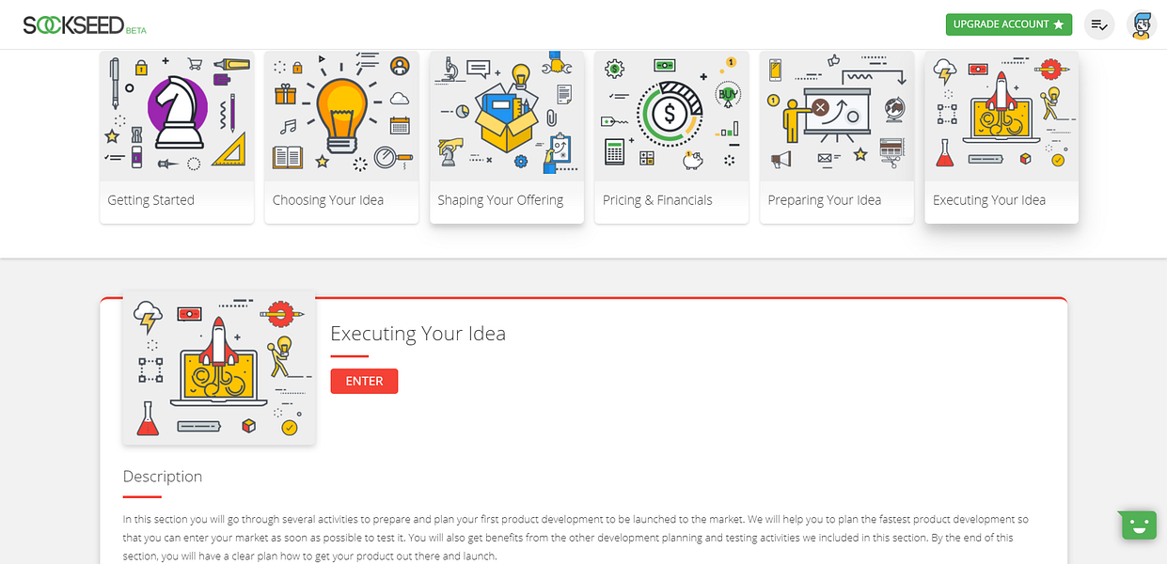
Task: Select the open box Shaping Your Offering illustration
Action: click(x=507, y=117)
